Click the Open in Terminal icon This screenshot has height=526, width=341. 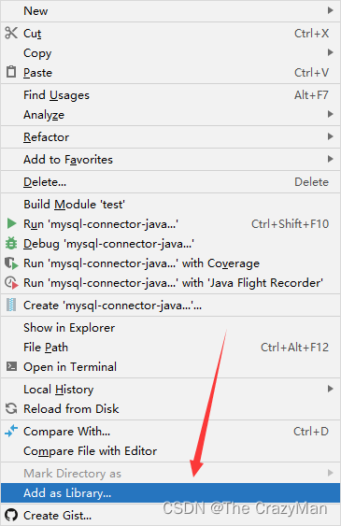pyautogui.click(x=11, y=366)
